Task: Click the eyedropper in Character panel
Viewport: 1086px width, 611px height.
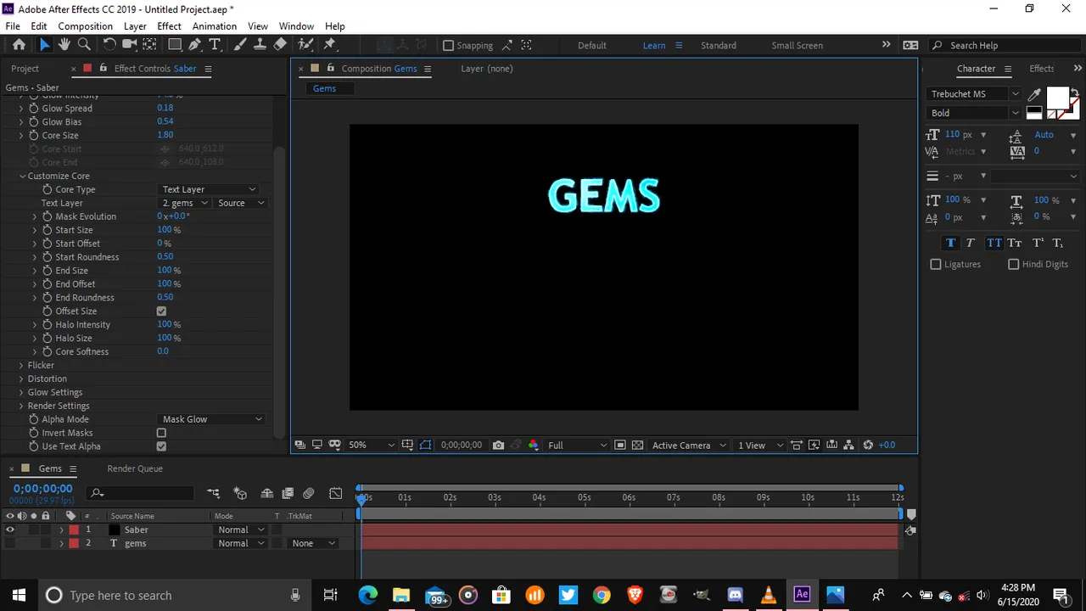Action: pos(1035,94)
